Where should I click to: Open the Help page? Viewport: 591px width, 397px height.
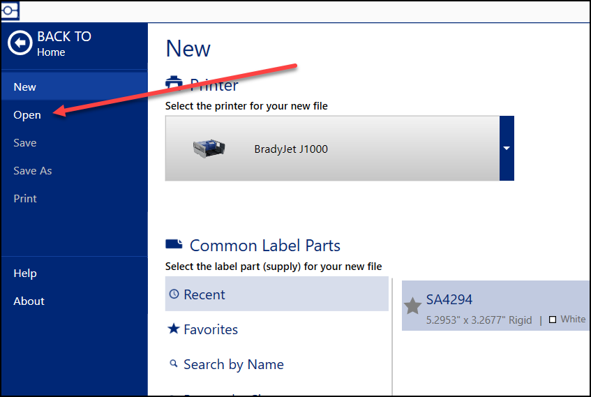(25, 274)
